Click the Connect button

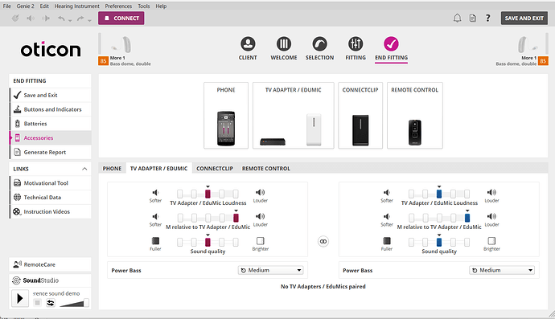coord(121,18)
